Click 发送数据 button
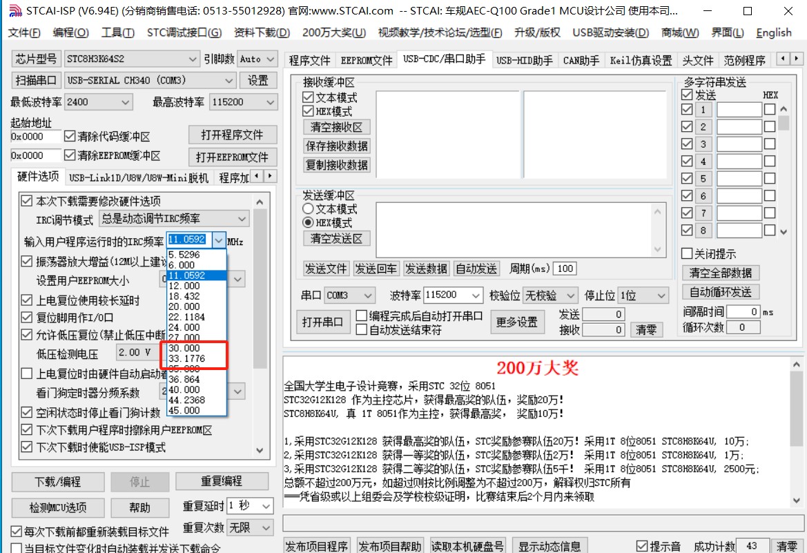The width and height of the screenshot is (807, 553). pos(426,269)
